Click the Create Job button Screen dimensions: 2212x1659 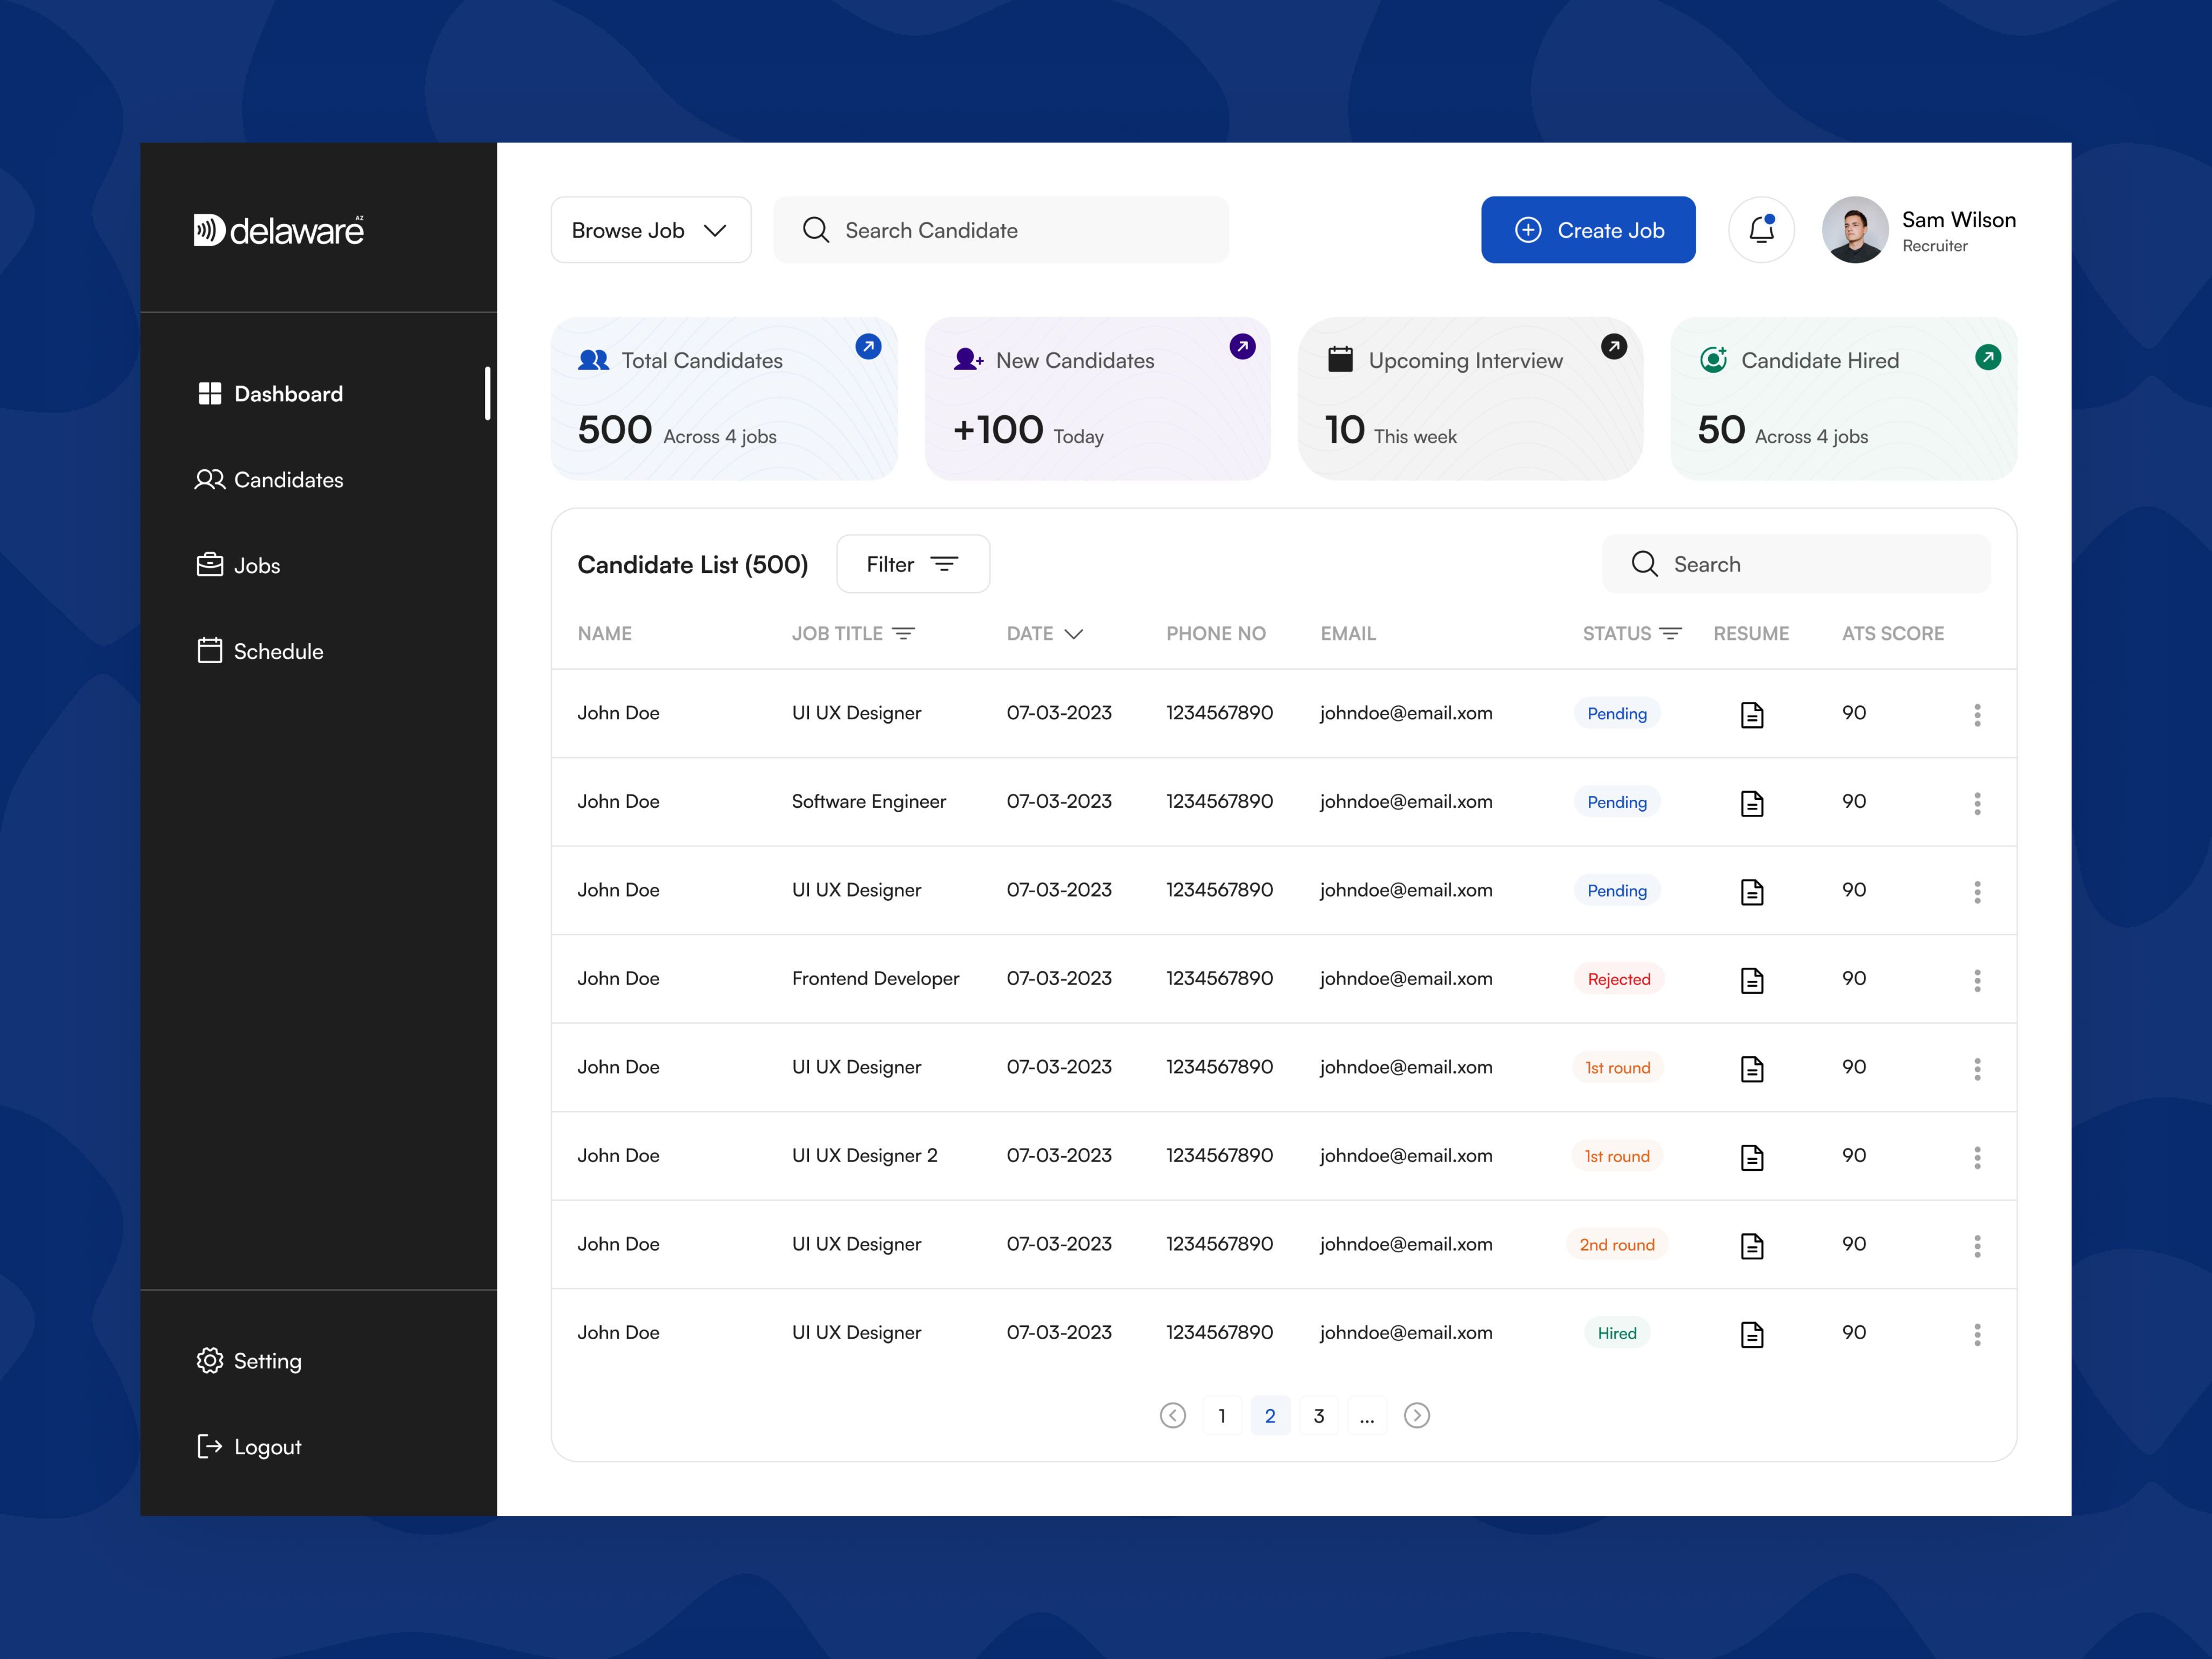(1588, 229)
